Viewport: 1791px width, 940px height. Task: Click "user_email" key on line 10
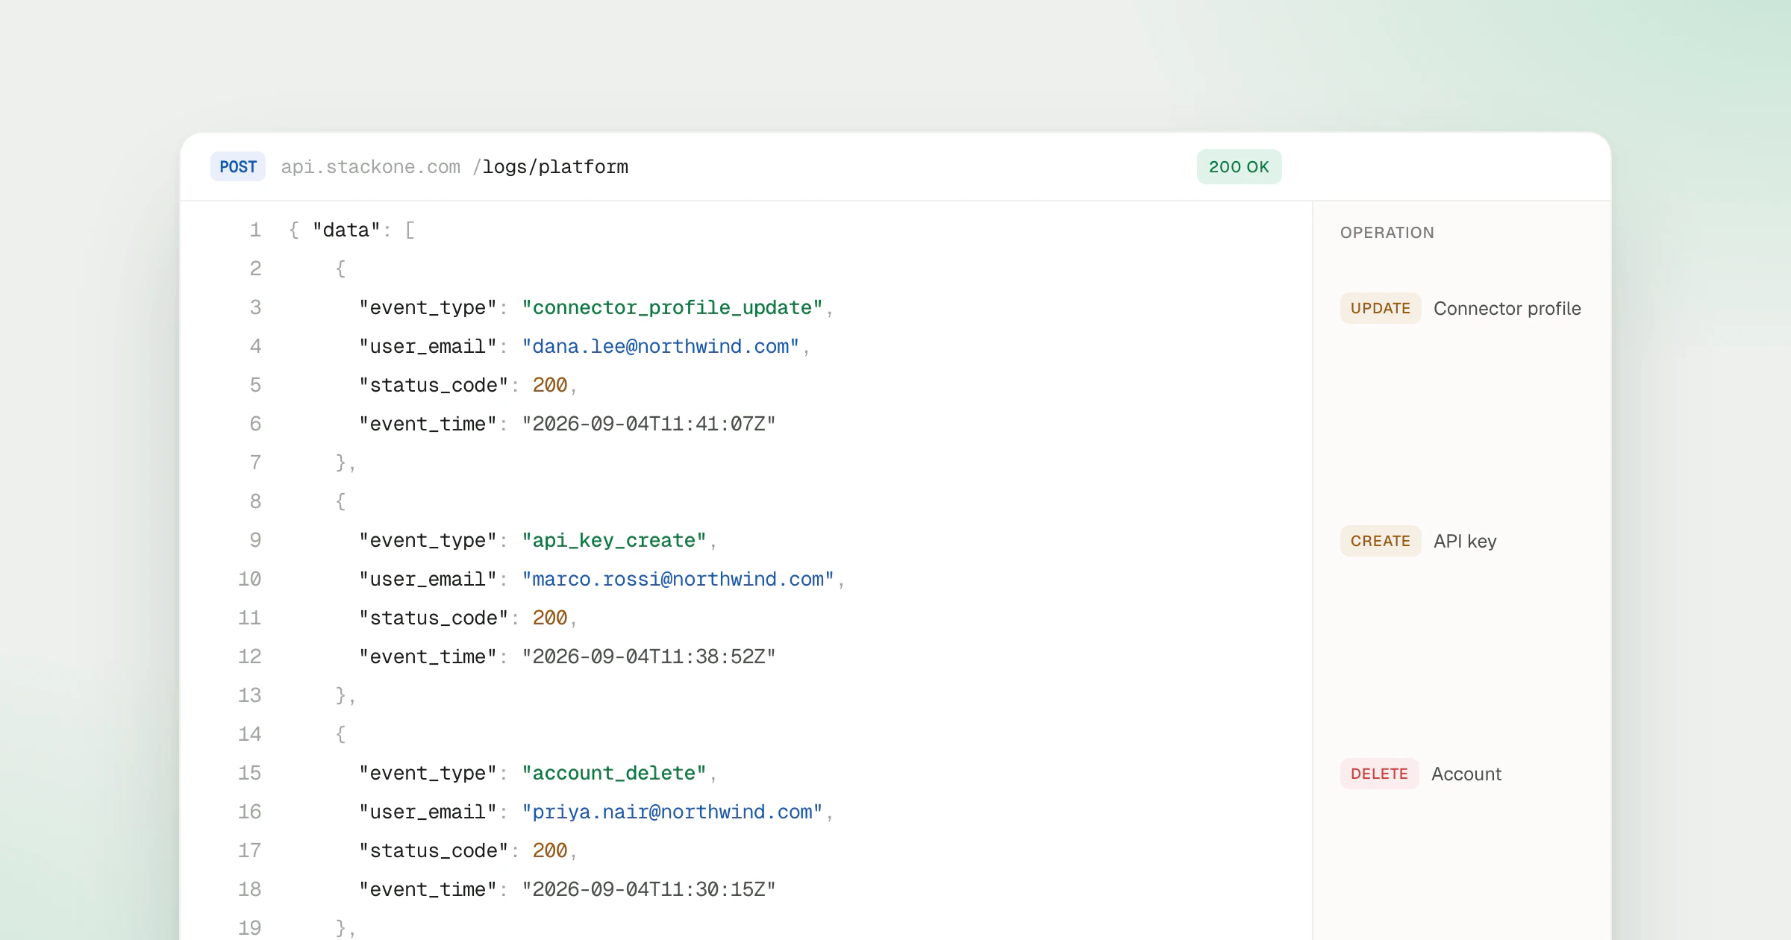tap(428, 579)
